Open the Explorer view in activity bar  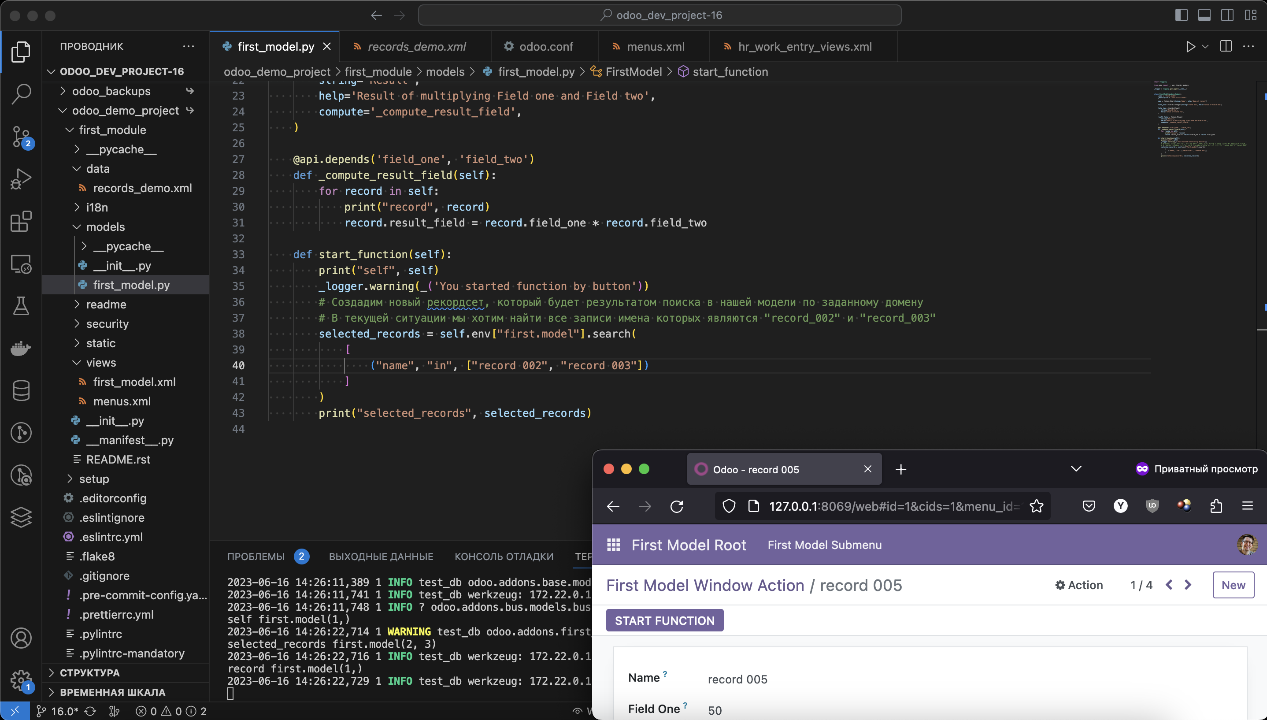pyautogui.click(x=21, y=52)
